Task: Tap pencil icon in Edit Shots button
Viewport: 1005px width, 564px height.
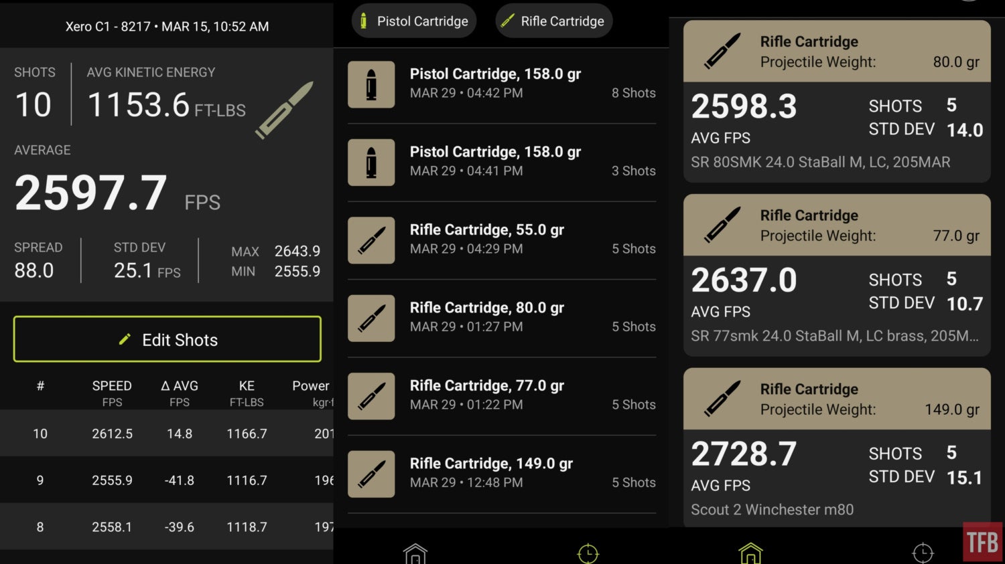Action: [125, 339]
